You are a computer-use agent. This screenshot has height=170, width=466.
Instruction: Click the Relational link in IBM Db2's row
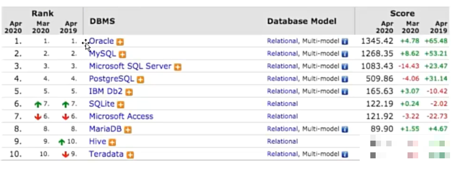(x=282, y=91)
